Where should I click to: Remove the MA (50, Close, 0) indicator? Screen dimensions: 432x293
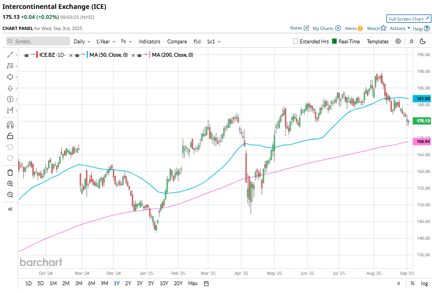(133, 55)
